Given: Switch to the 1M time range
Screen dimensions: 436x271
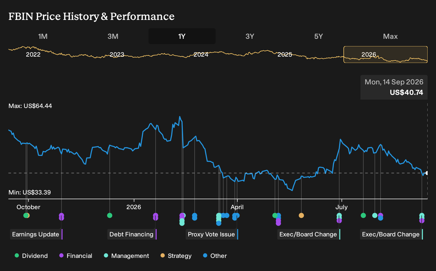Looking at the screenshot, I should pyautogui.click(x=43, y=36).
